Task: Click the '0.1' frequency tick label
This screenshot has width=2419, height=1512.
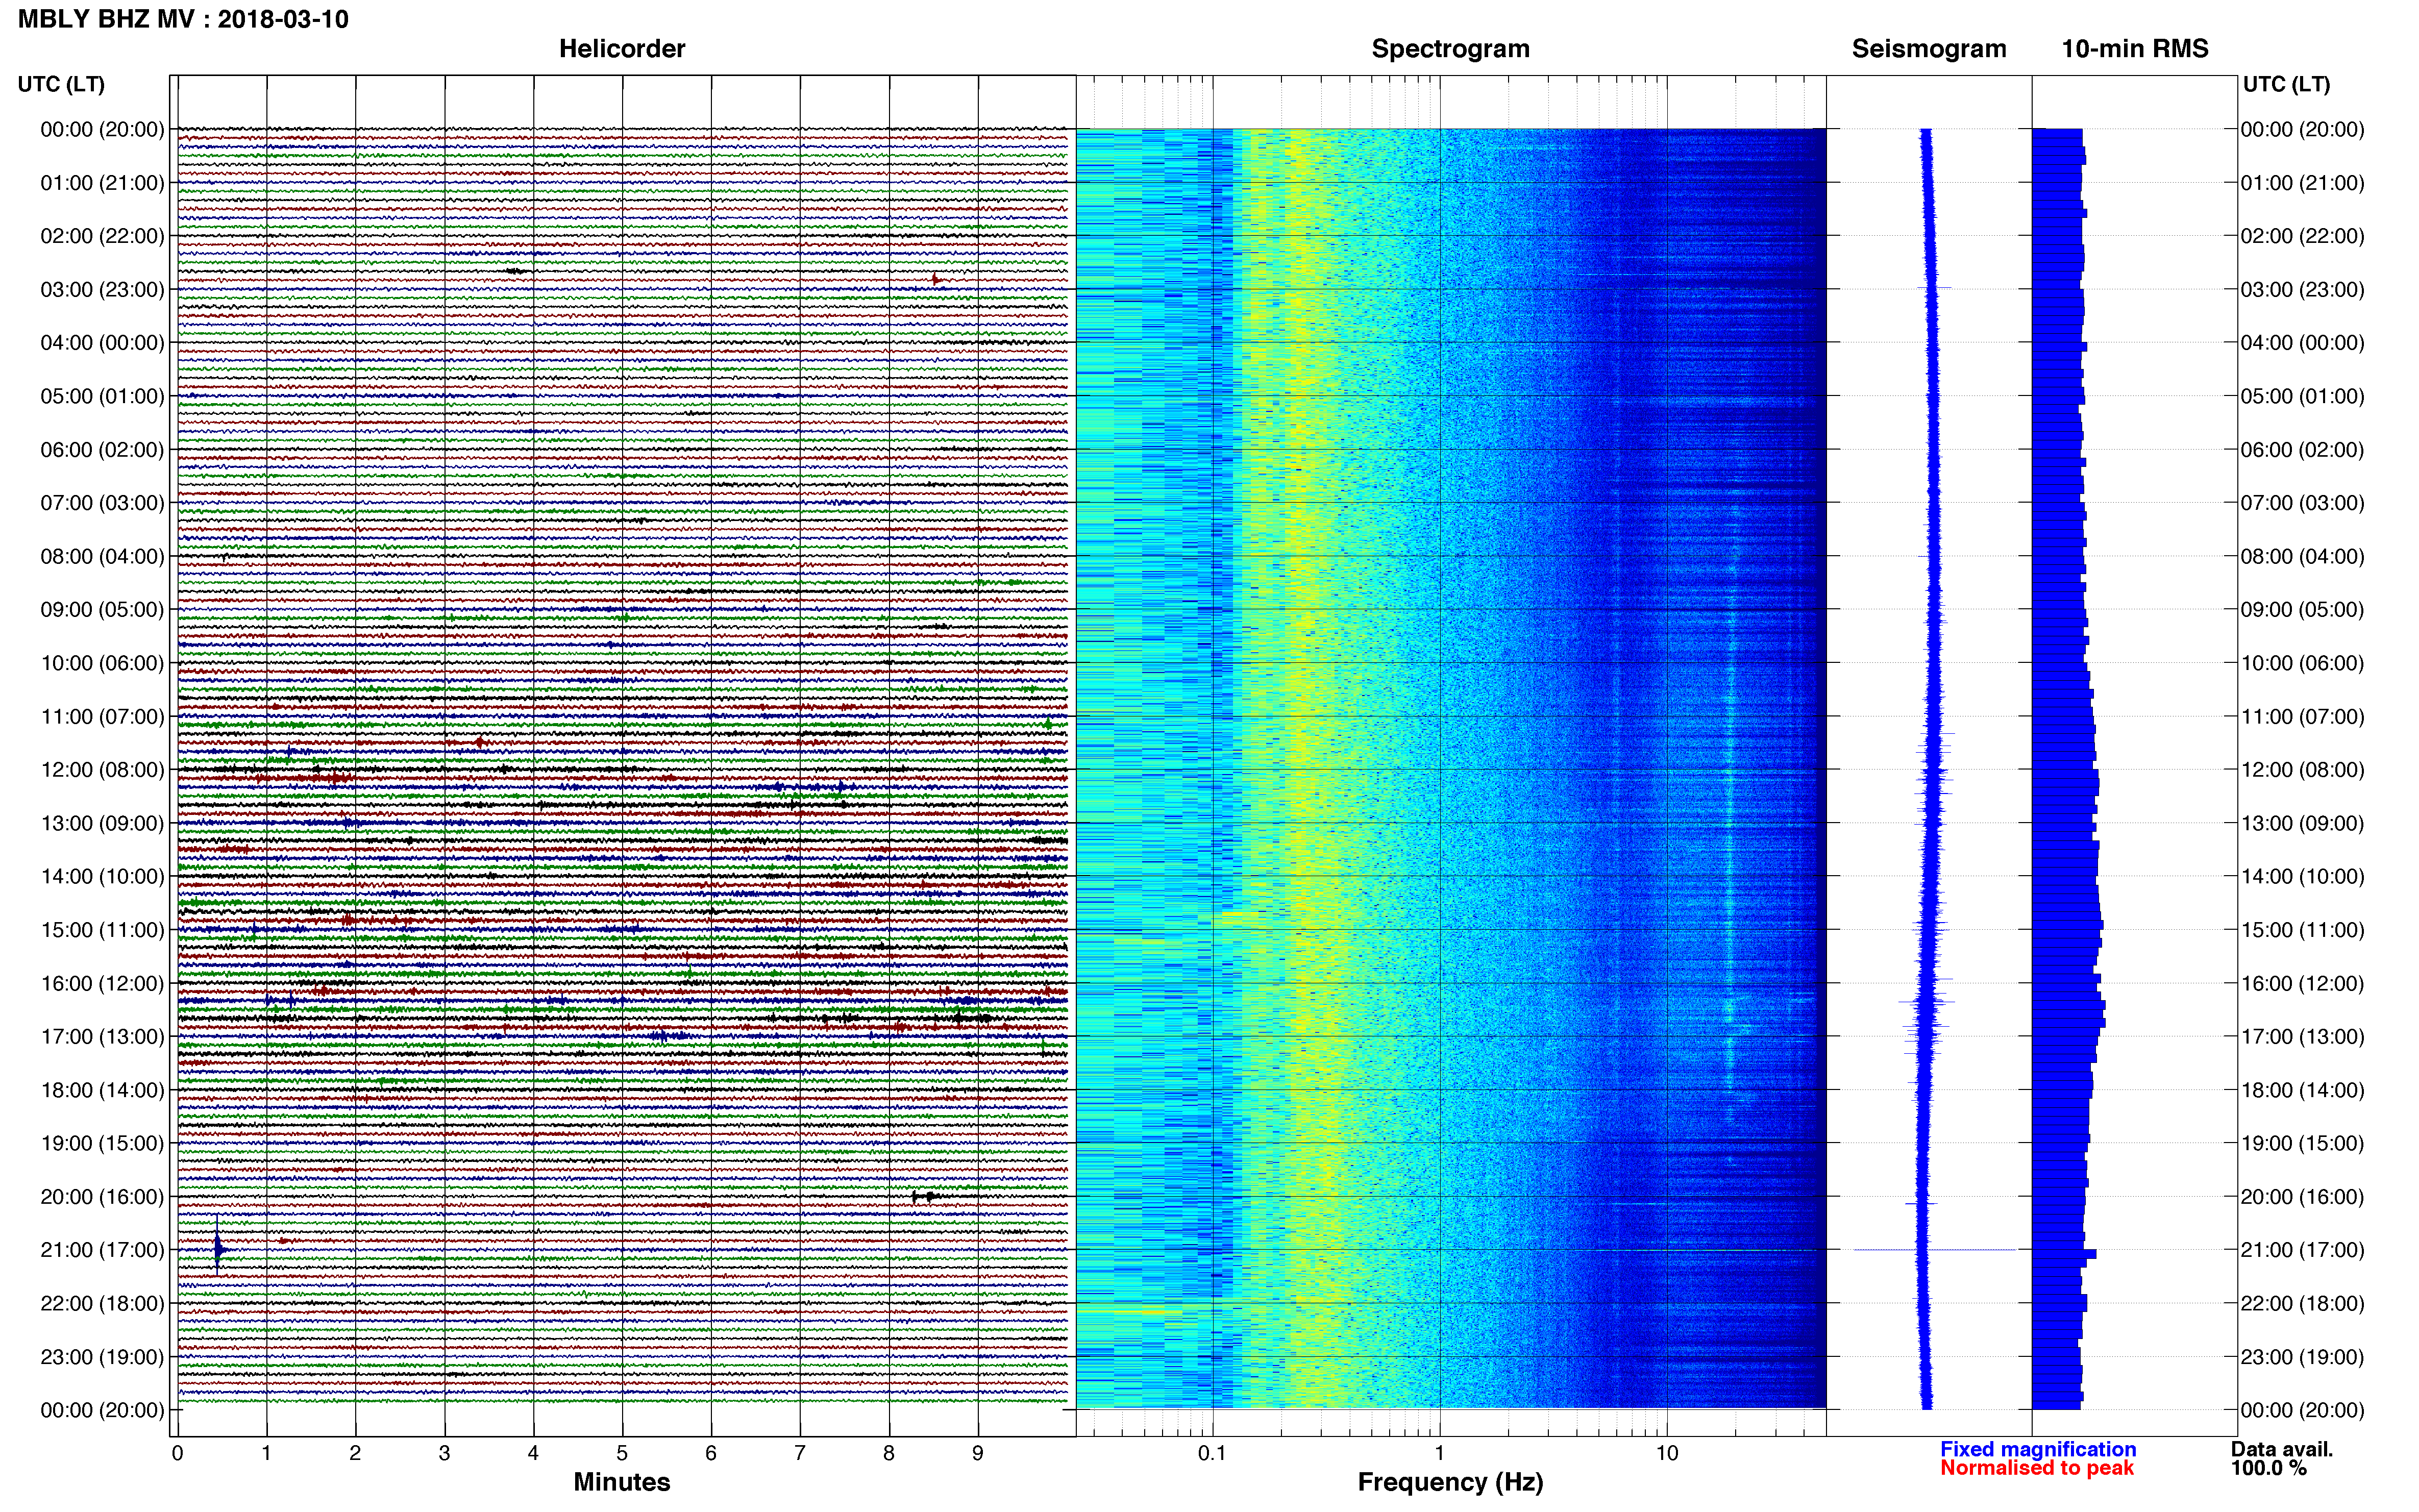Action: point(1212,1454)
